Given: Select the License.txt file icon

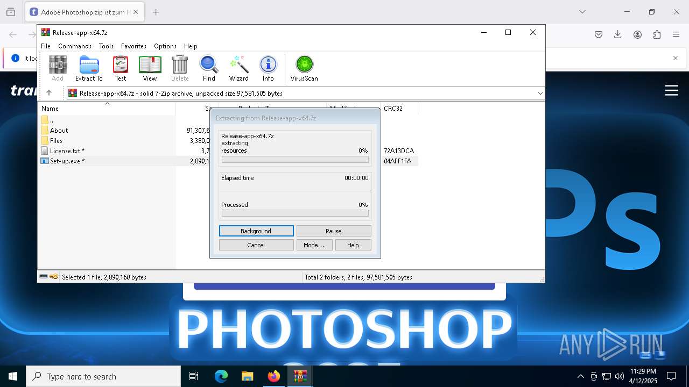Looking at the screenshot, I should pos(45,151).
